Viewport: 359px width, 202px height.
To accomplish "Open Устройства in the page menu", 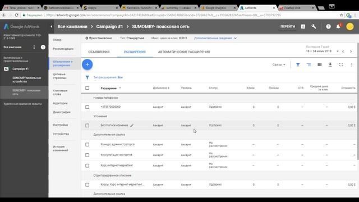I will click(61, 134).
